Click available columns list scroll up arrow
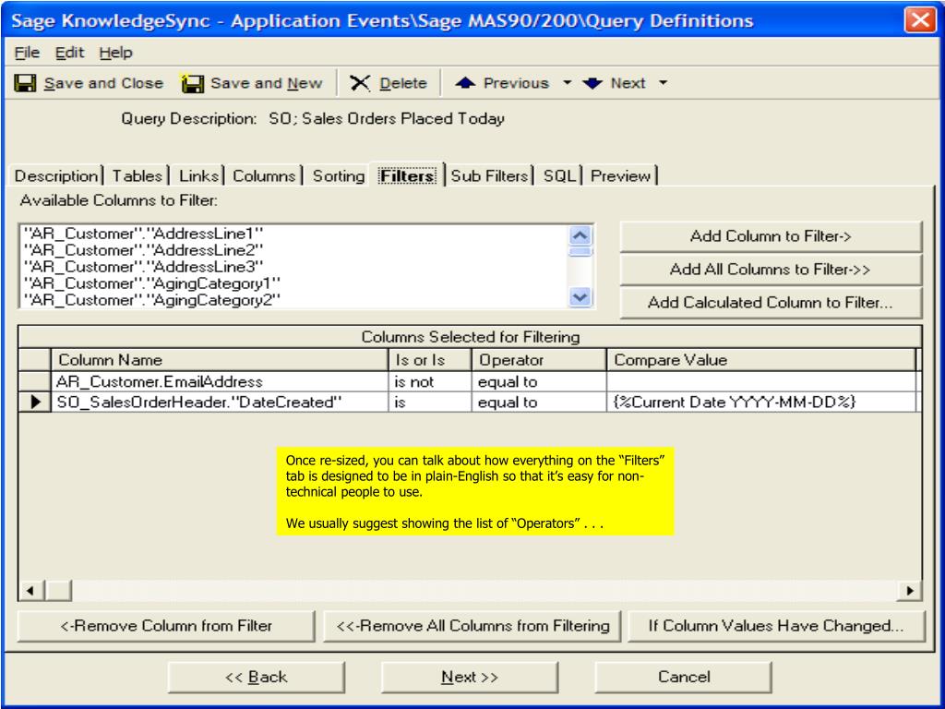This screenshot has height=709, width=945. pyautogui.click(x=580, y=235)
